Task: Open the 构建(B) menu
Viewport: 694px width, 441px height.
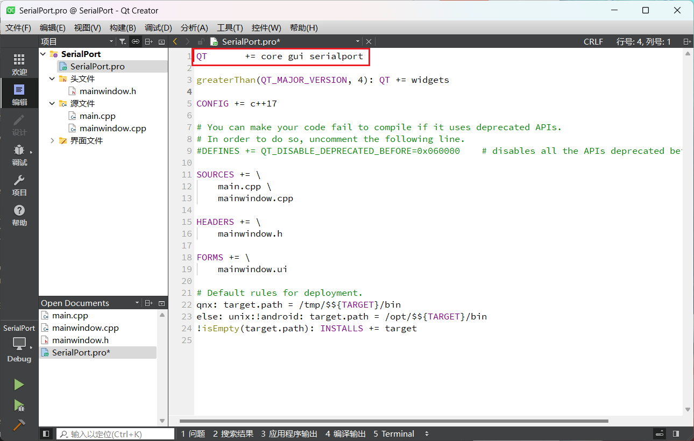Action: point(123,28)
